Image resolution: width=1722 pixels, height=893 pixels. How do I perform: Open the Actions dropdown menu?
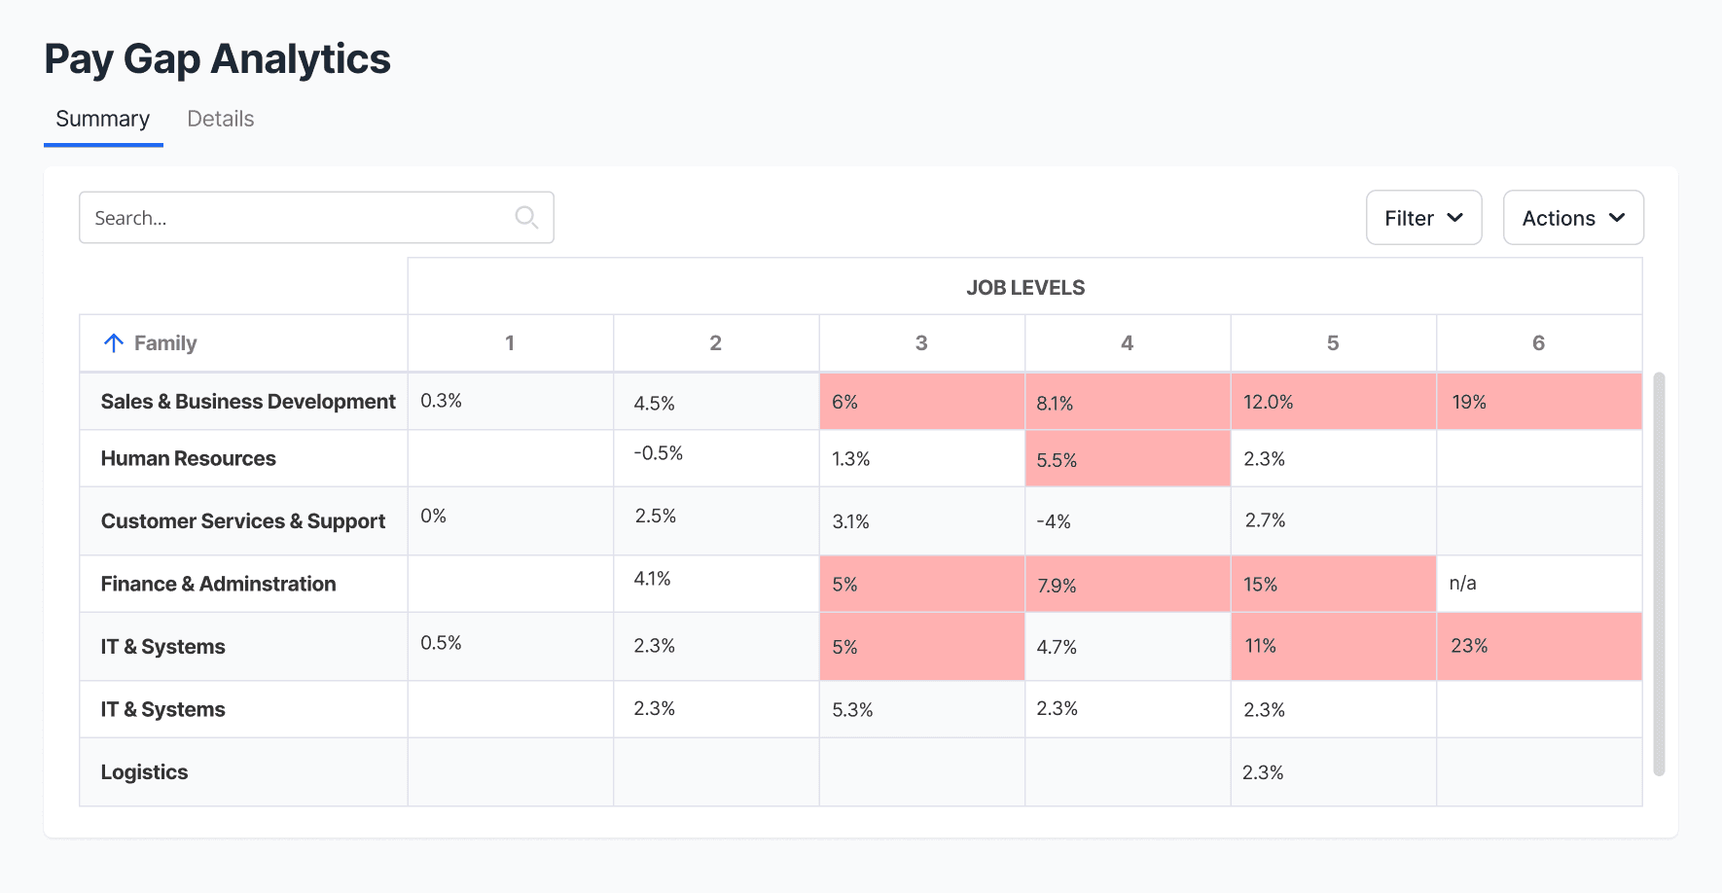tap(1573, 217)
